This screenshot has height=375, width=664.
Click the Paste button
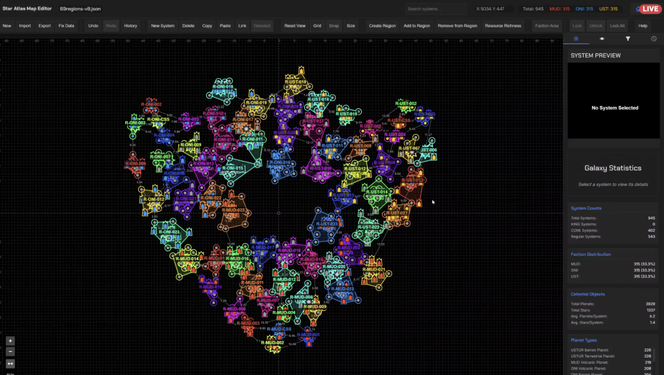225,26
